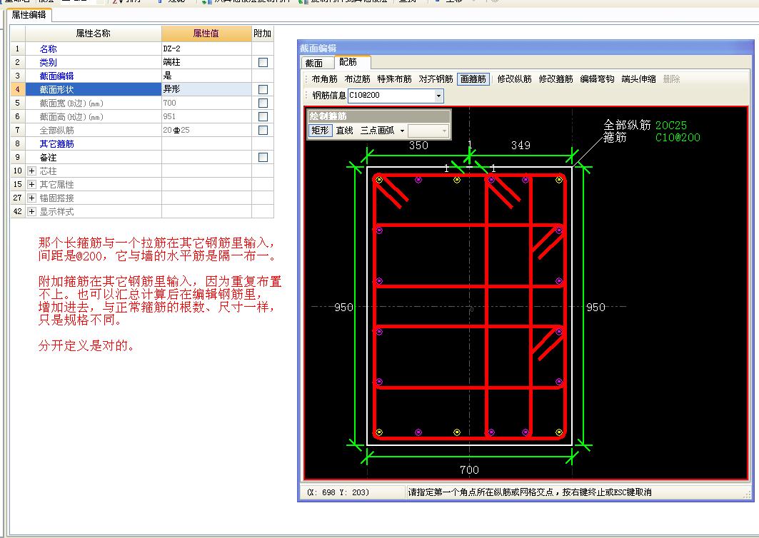Click the 属性值 column header
759x538 pixels.
[x=206, y=34]
